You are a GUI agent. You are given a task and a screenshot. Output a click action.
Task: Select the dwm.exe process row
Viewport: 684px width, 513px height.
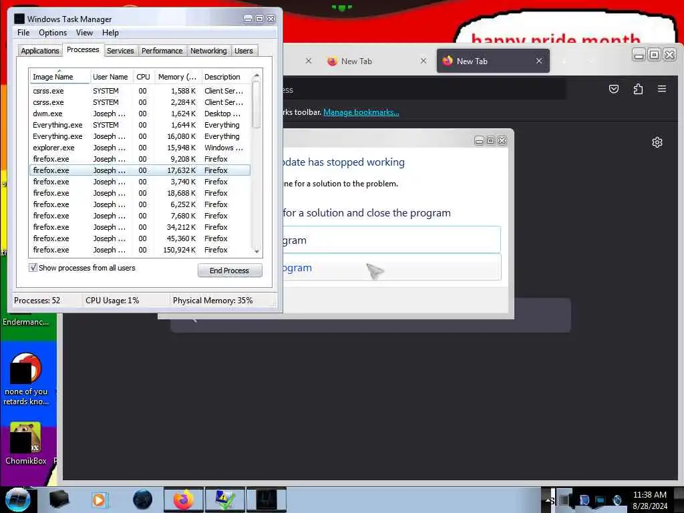click(x=140, y=114)
